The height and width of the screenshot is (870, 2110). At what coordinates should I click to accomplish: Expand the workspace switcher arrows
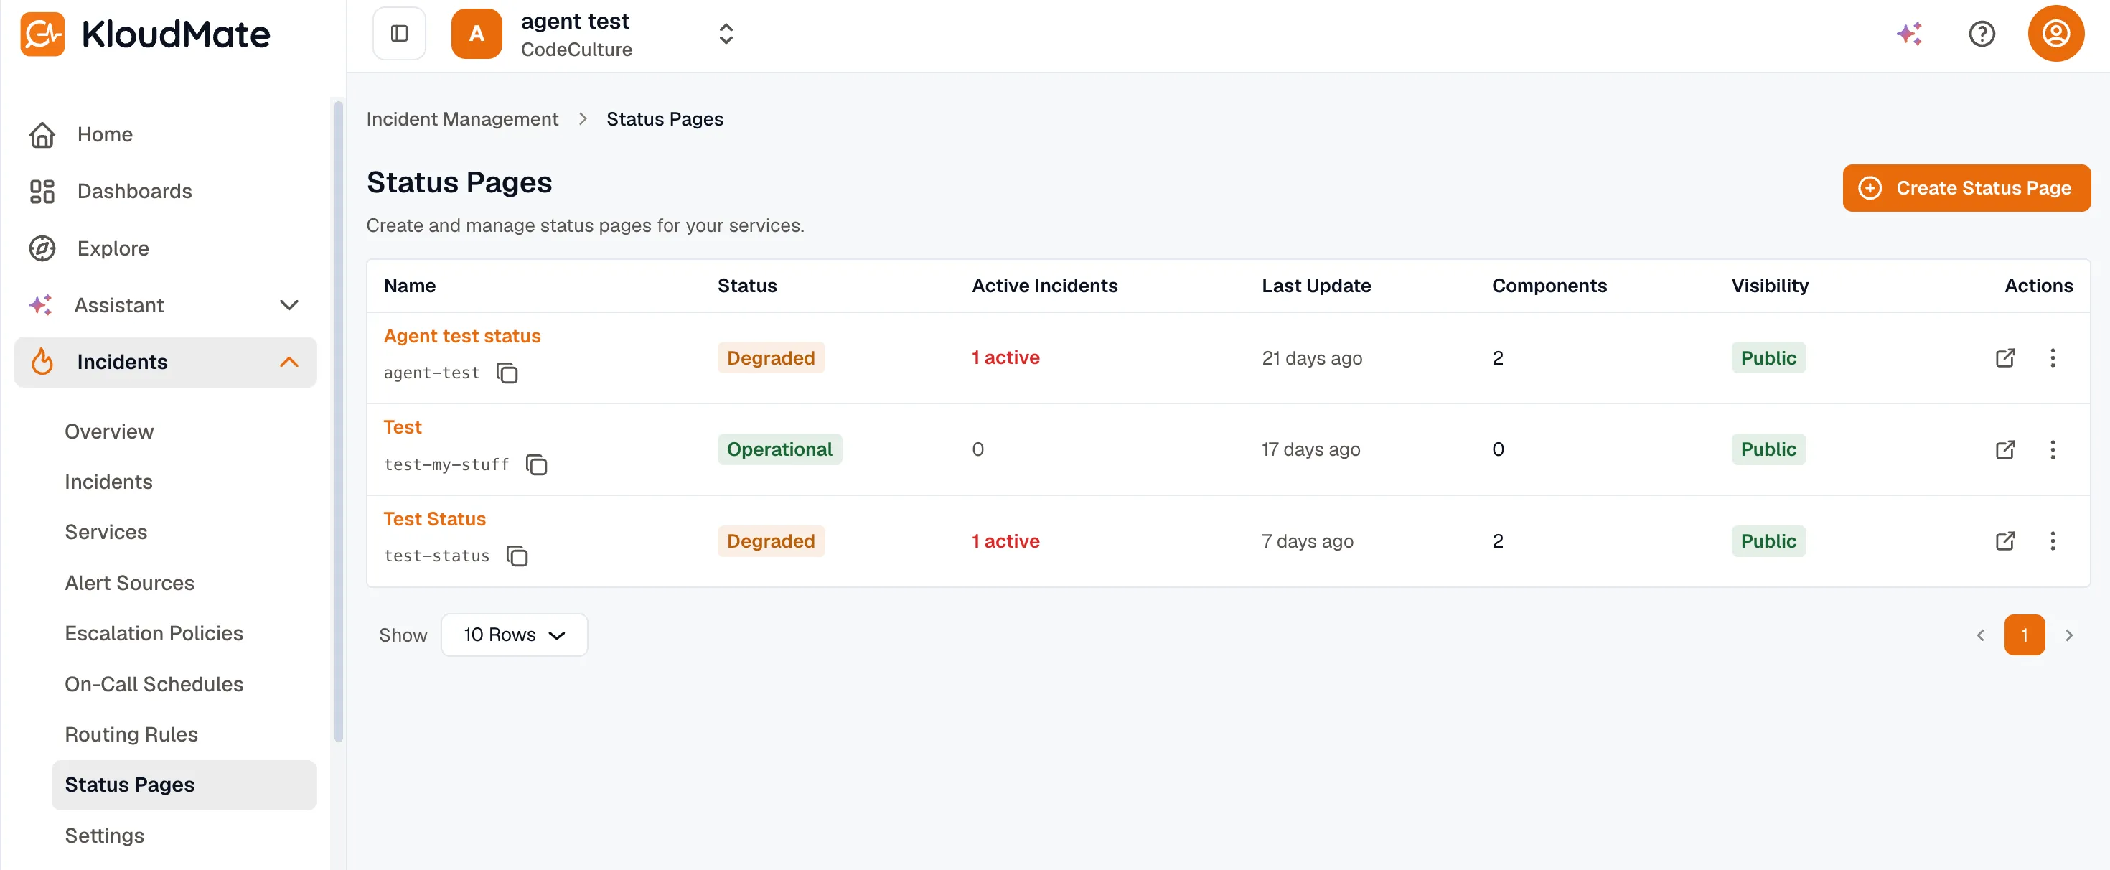726,34
